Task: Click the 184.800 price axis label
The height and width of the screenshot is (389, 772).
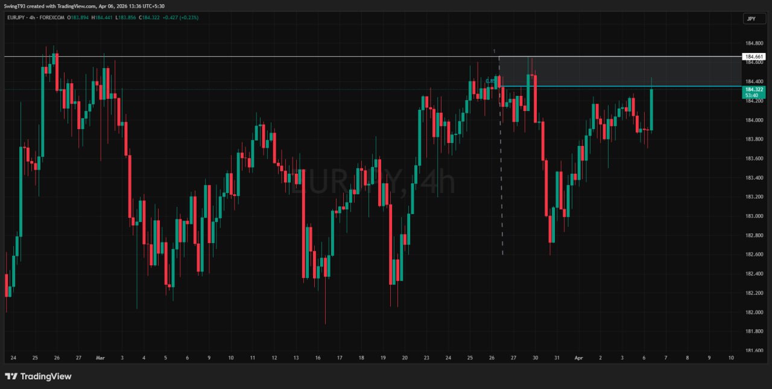Action: 754,43
